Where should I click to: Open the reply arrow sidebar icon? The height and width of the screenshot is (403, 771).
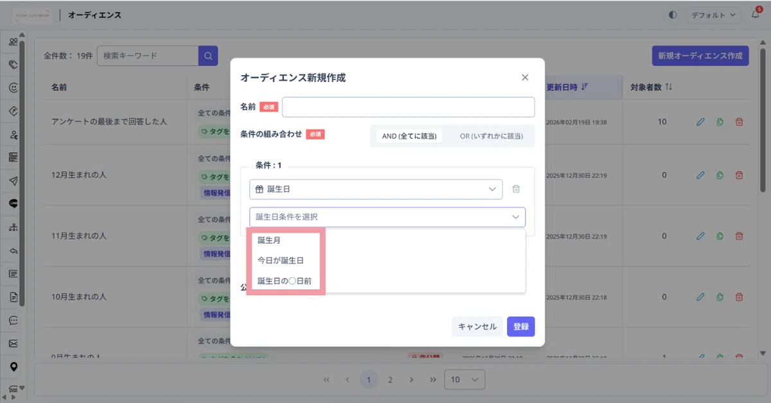13,250
